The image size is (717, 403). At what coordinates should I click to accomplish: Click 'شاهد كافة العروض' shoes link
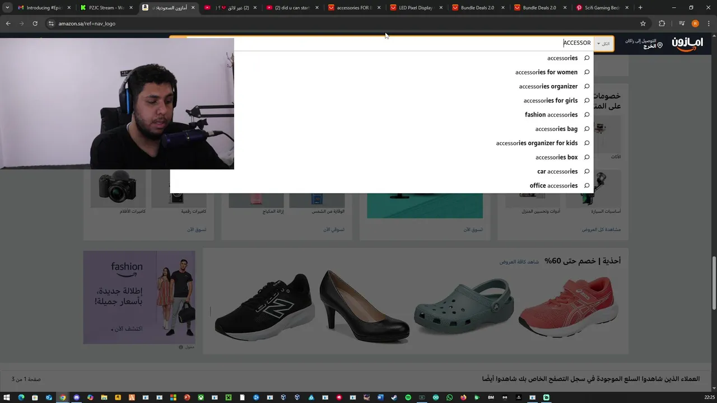point(519,262)
